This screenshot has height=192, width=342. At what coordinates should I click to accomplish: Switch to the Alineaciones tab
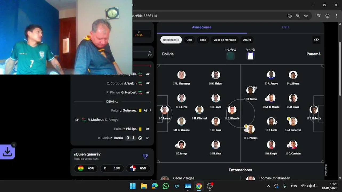click(x=202, y=27)
